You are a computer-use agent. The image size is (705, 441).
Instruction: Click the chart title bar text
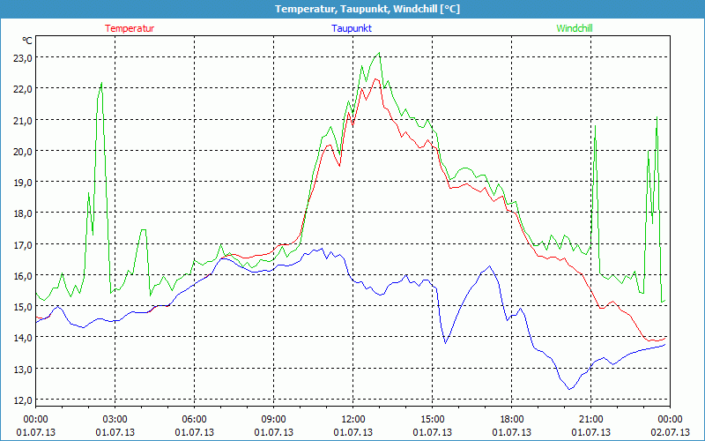click(x=352, y=9)
